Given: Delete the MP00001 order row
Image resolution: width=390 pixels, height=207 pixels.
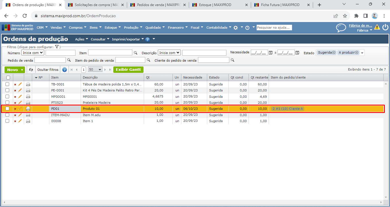Looking at the screenshot, I should (15, 97).
